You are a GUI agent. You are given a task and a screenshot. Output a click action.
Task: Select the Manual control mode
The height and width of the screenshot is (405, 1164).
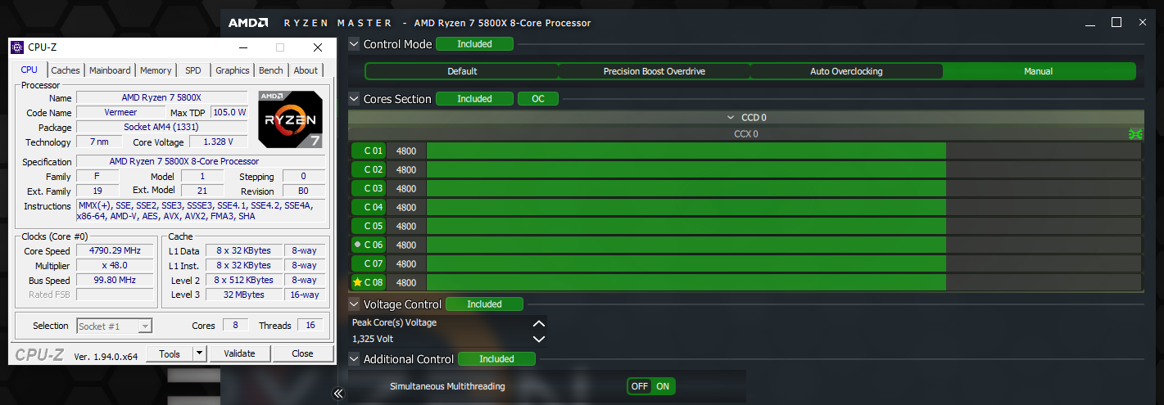[1039, 71]
